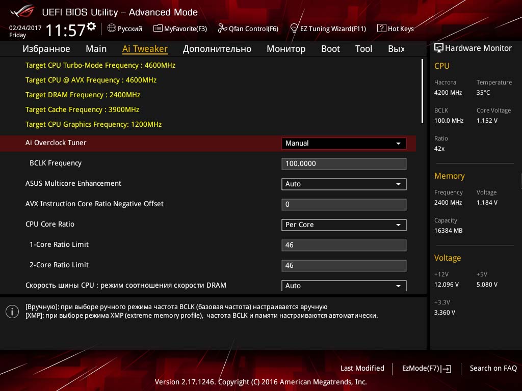
Task: Click the 2-Core Ratio Limit field
Action: tap(344, 265)
